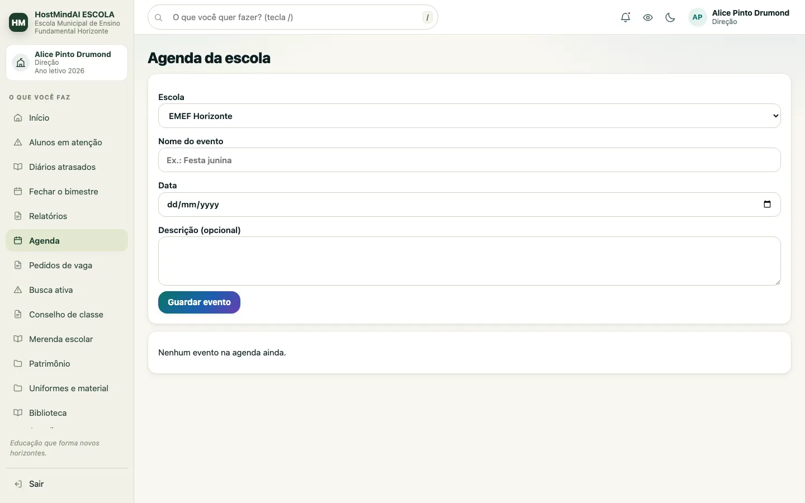The image size is (805, 503).
Task: Click the search magnifier icon
Action: (159, 17)
